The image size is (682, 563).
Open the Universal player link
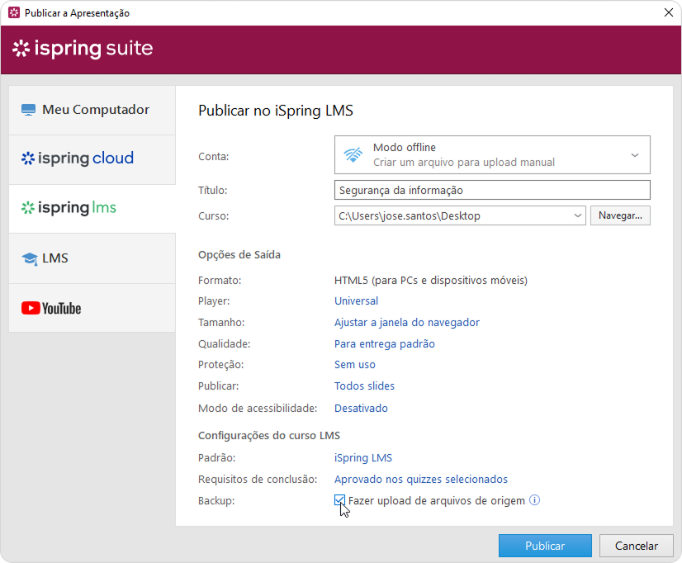click(x=356, y=301)
